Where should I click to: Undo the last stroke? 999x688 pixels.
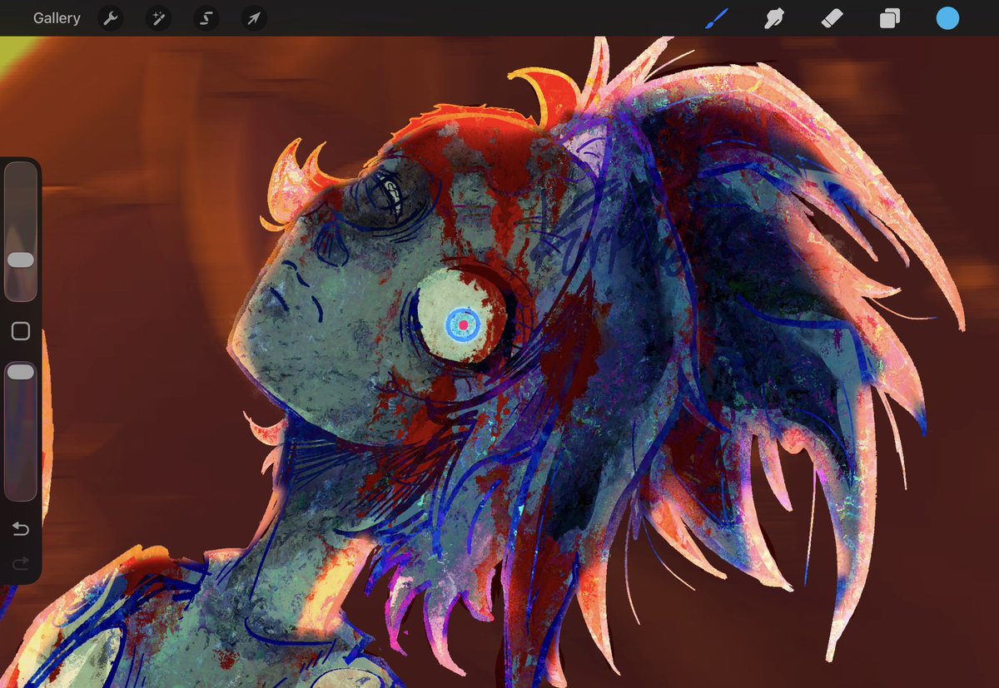(x=21, y=529)
